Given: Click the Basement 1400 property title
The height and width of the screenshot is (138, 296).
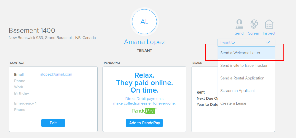Looking at the screenshot, I should pyautogui.click(x=32, y=30).
